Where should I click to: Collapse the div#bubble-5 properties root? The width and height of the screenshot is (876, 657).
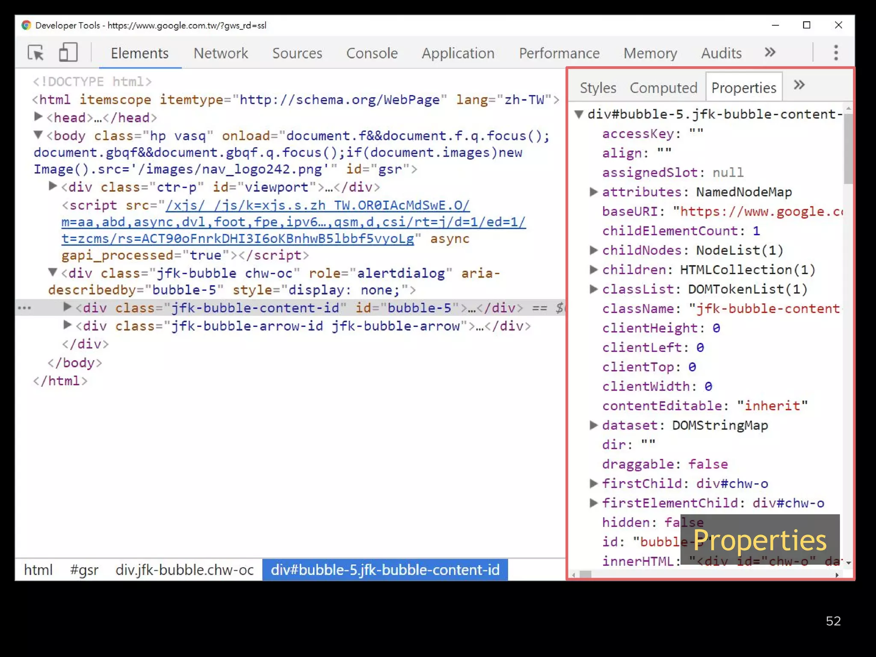pyautogui.click(x=579, y=114)
